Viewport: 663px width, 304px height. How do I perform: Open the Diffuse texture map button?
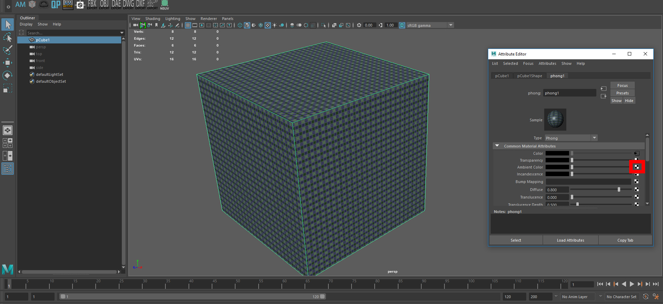(x=636, y=190)
